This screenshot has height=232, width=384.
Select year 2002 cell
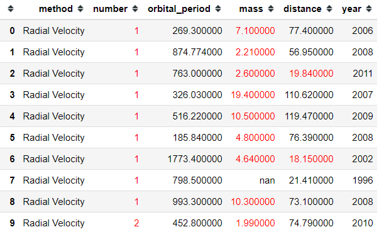363,158
